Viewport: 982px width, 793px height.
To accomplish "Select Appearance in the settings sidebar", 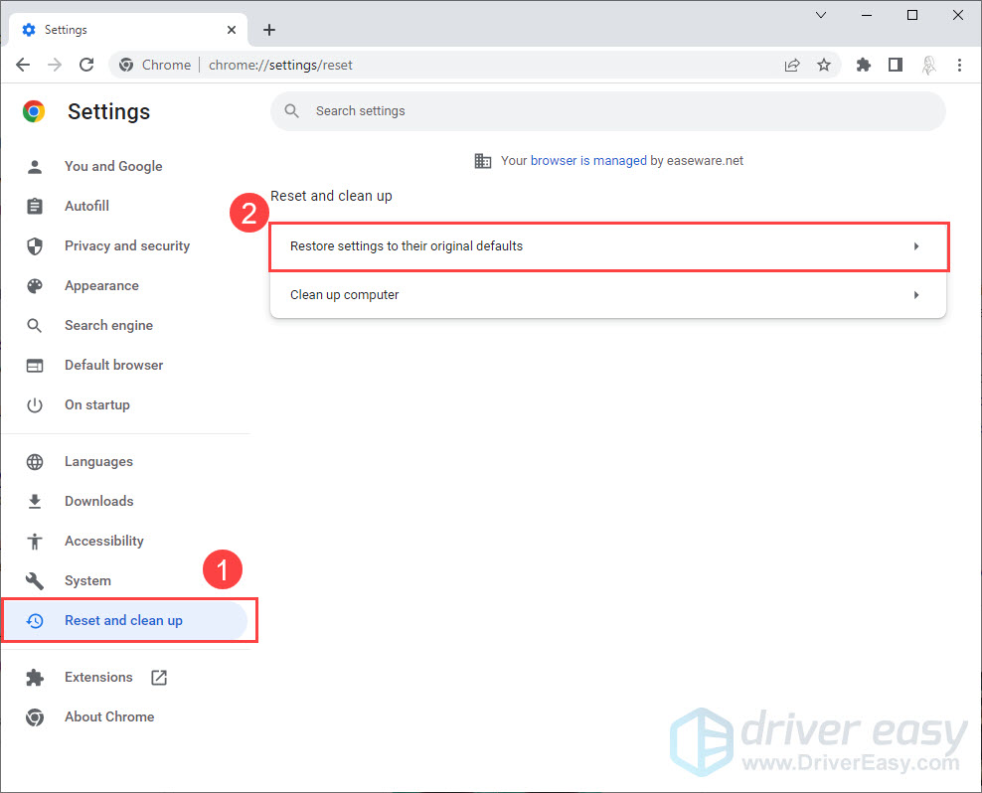I will click(101, 285).
